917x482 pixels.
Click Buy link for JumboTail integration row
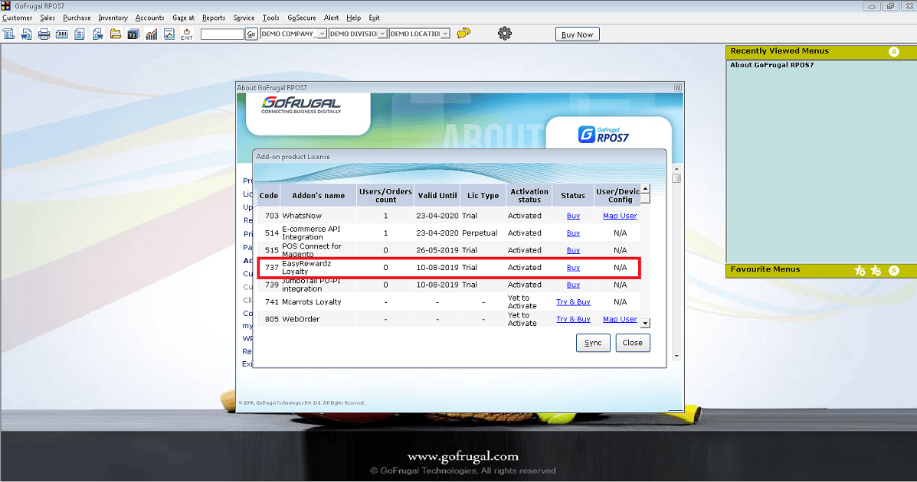pyautogui.click(x=573, y=285)
